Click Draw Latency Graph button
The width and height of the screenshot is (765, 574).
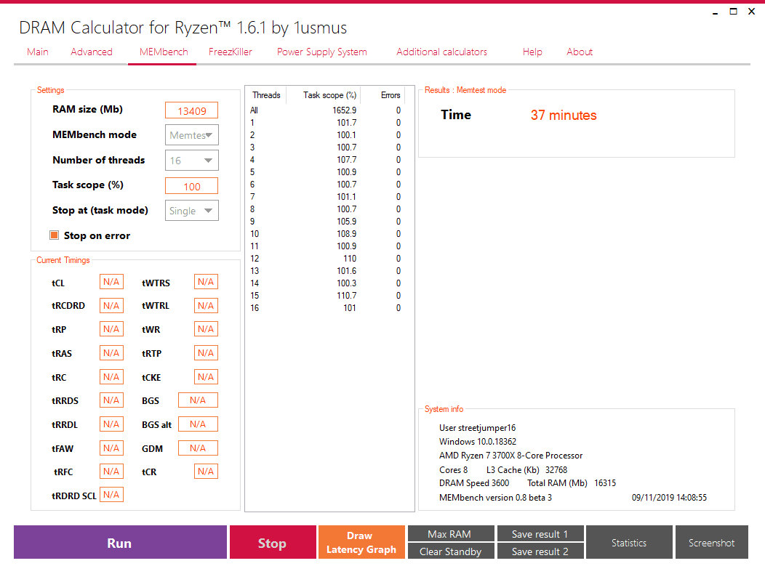361,542
